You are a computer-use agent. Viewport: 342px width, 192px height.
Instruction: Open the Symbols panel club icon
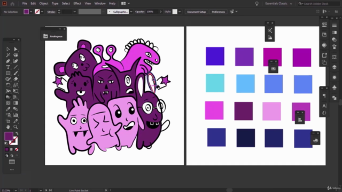click(x=334, y=87)
